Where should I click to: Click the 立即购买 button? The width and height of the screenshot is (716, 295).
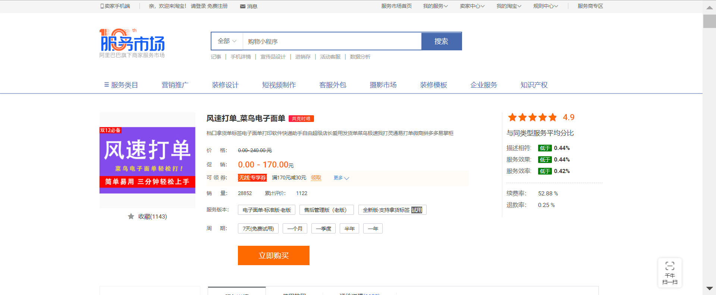coord(274,255)
